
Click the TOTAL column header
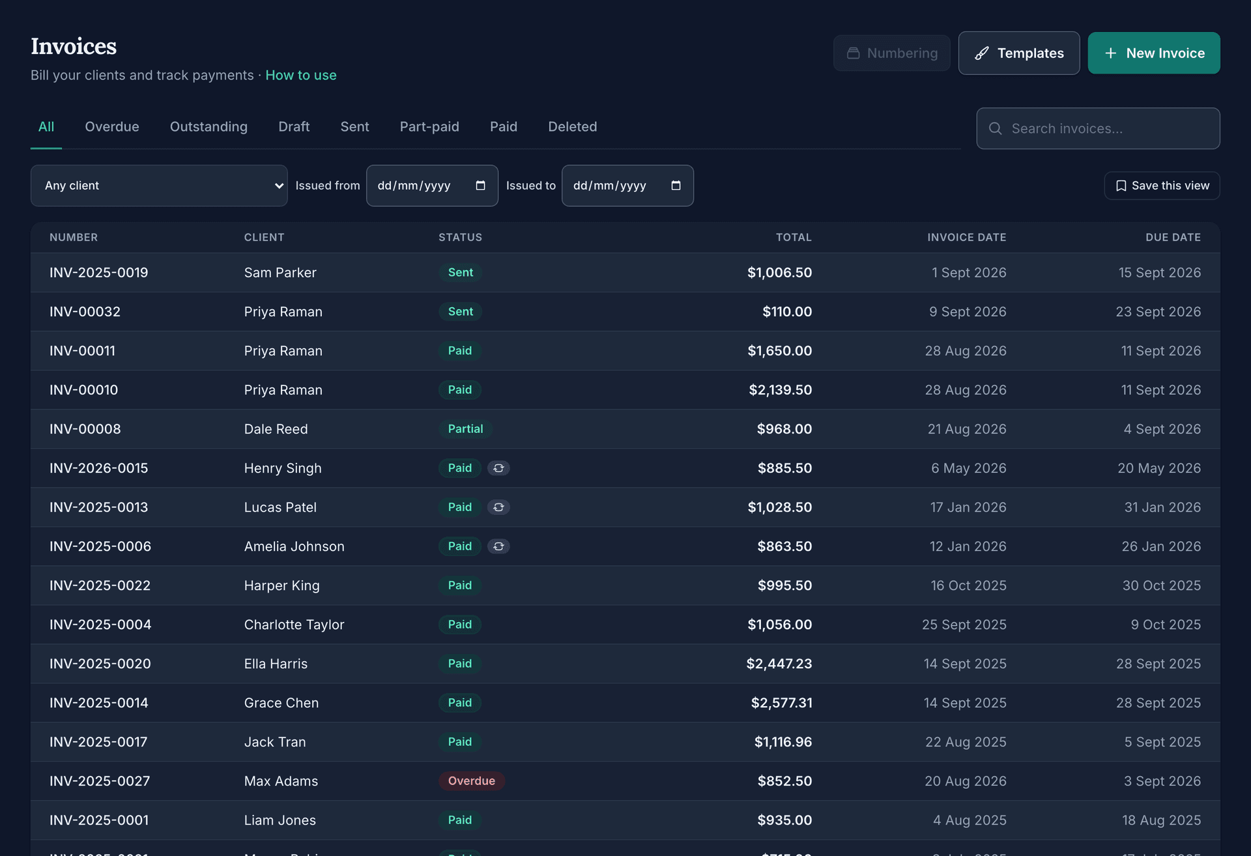click(x=794, y=237)
